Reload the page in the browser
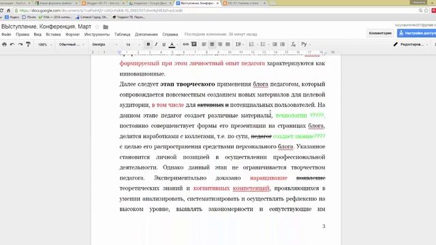The width and height of the screenshot is (436, 245). coord(1,11)
